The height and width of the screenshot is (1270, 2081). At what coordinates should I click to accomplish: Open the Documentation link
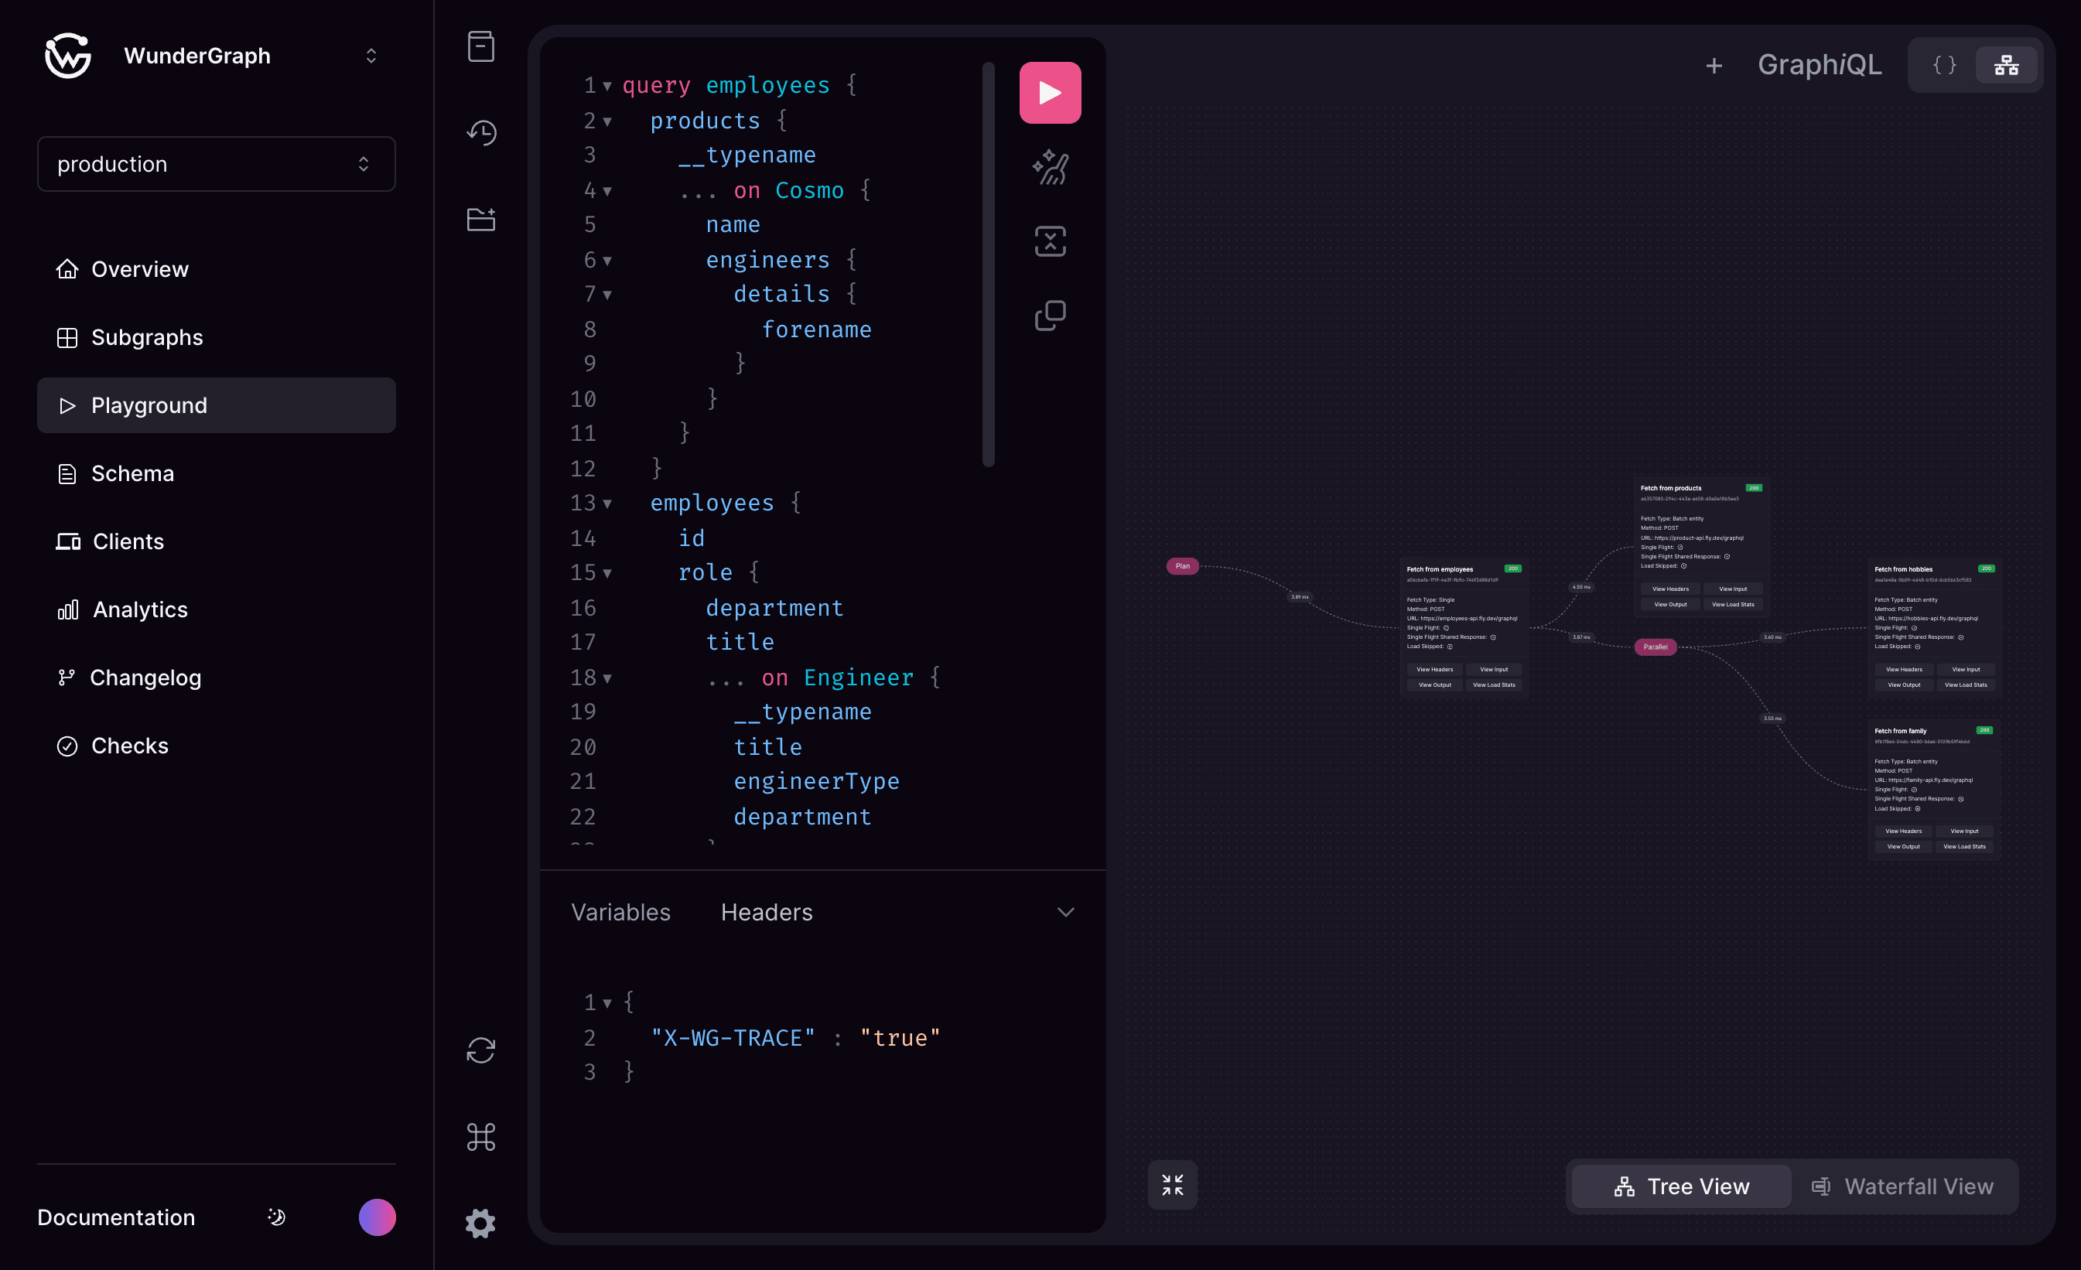[117, 1217]
